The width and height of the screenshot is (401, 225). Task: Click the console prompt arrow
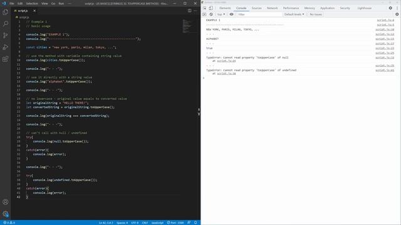[204, 78]
